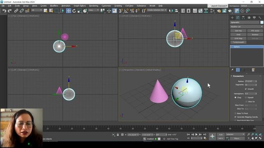Choose the Select Object tool
The height and width of the screenshot is (148, 264).
click(45, 11)
